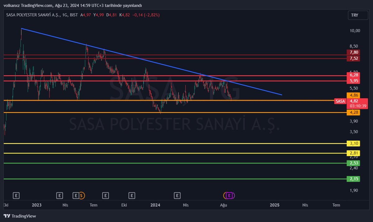Viewport: 373px width, 222px height.
Task: Click the high value Y4,99 in the header
Action: (x=99, y=15)
